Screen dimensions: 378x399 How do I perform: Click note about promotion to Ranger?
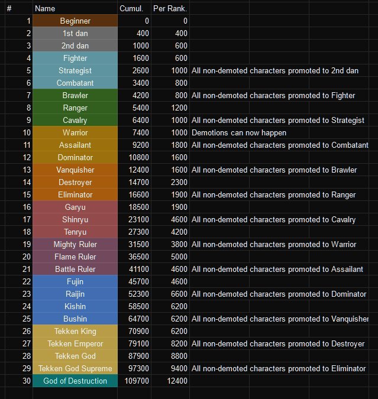pos(273,195)
